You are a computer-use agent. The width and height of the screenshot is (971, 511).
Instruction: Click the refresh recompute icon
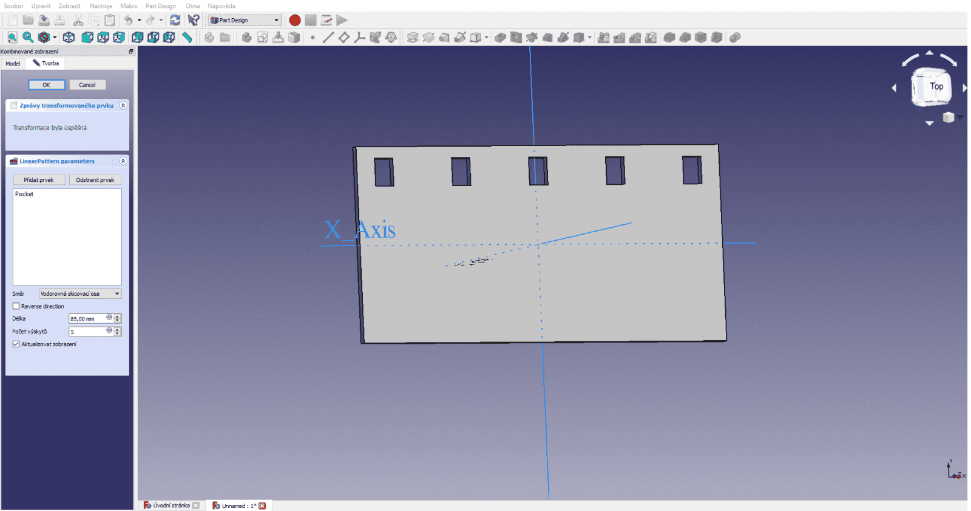(175, 20)
